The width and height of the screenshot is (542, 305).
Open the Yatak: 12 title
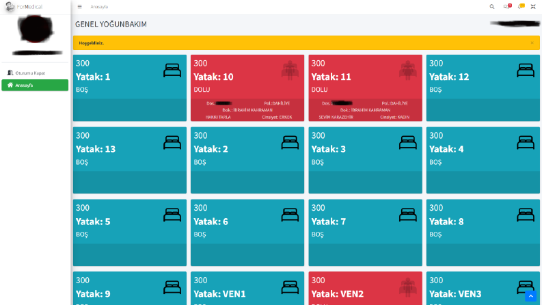(x=449, y=77)
